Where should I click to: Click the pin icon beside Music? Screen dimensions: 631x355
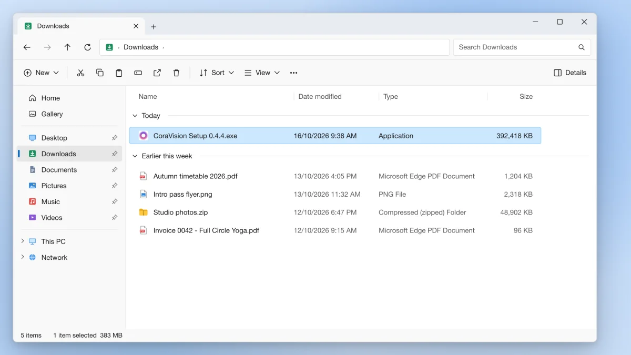[x=115, y=201]
